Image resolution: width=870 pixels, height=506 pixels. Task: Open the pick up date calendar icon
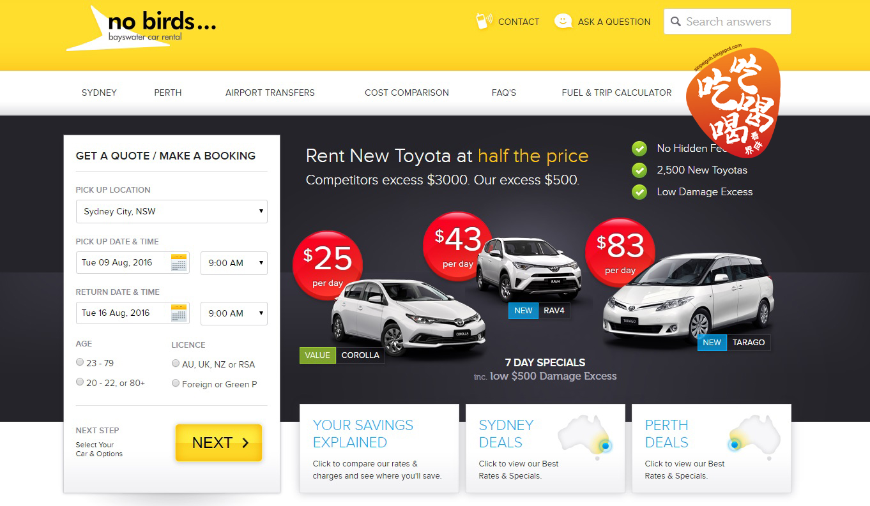click(179, 262)
